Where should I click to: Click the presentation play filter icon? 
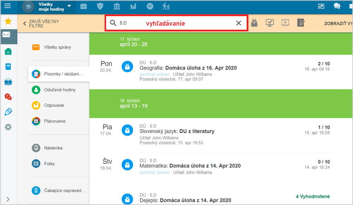click(285, 23)
